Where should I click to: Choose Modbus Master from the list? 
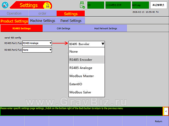81,76
